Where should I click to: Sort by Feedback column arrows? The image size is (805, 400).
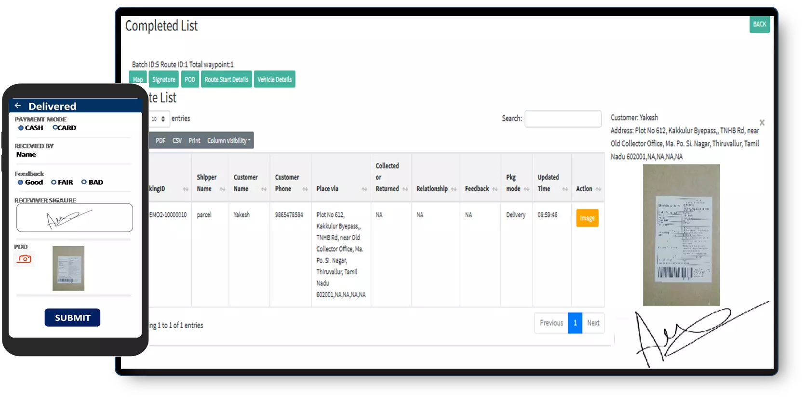pyautogui.click(x=495, y=189)
